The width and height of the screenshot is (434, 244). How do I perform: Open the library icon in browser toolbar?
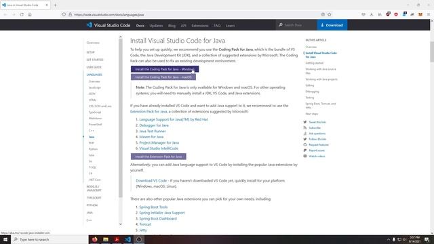coord(380,14)
